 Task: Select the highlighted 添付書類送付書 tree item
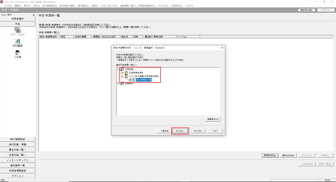144,80
